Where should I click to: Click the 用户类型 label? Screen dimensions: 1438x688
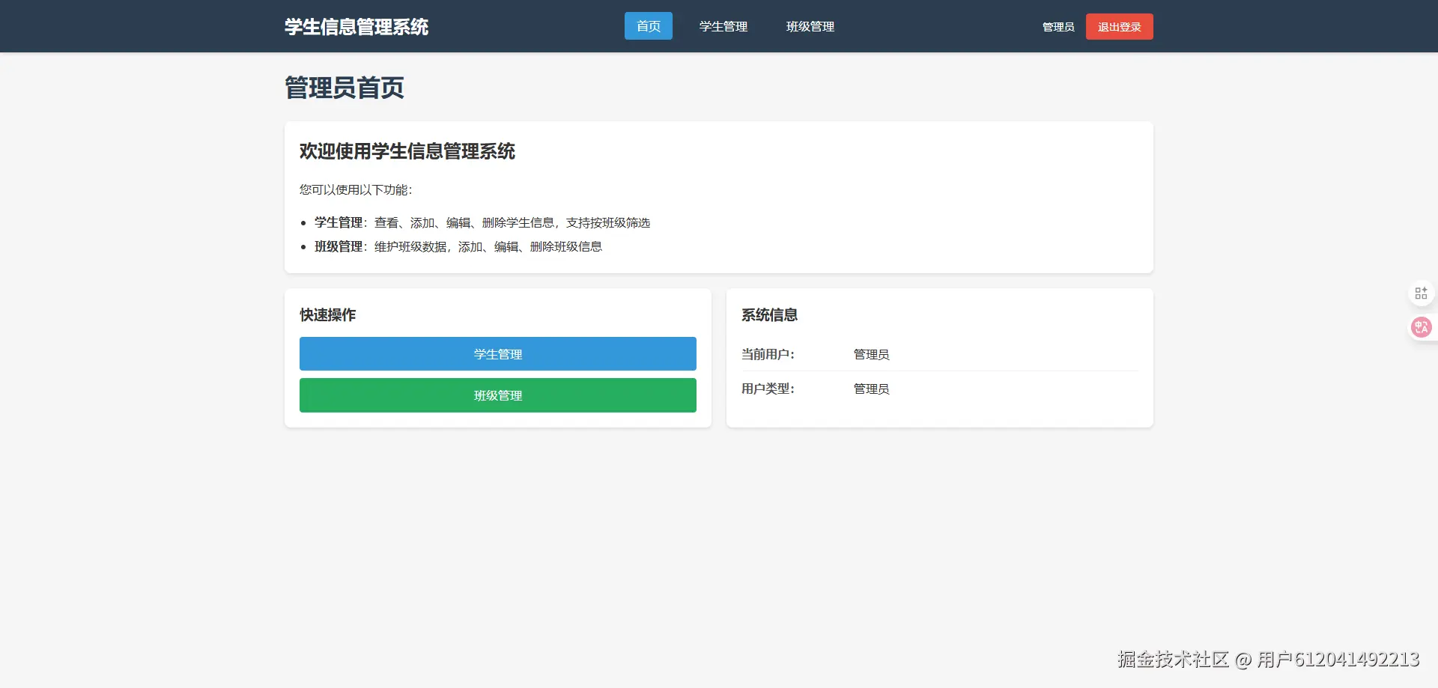pyautogui.click(x=768, y=389)
